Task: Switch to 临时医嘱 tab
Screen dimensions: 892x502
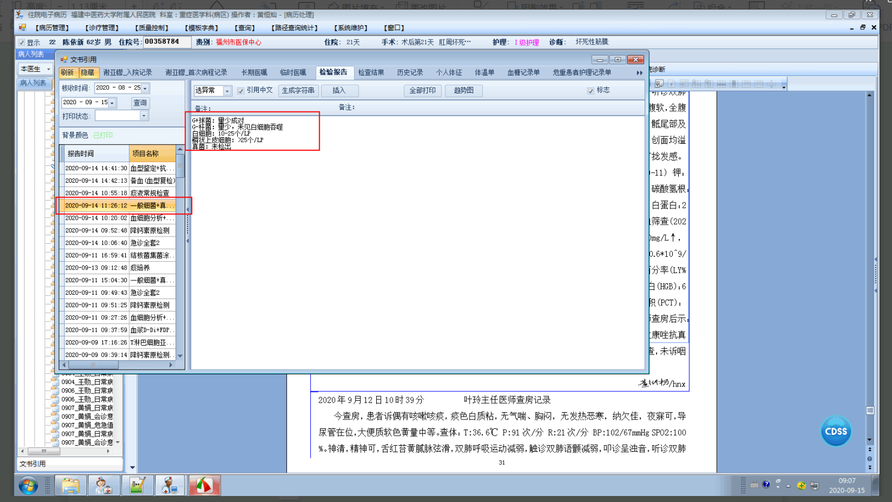Action: 293,72
